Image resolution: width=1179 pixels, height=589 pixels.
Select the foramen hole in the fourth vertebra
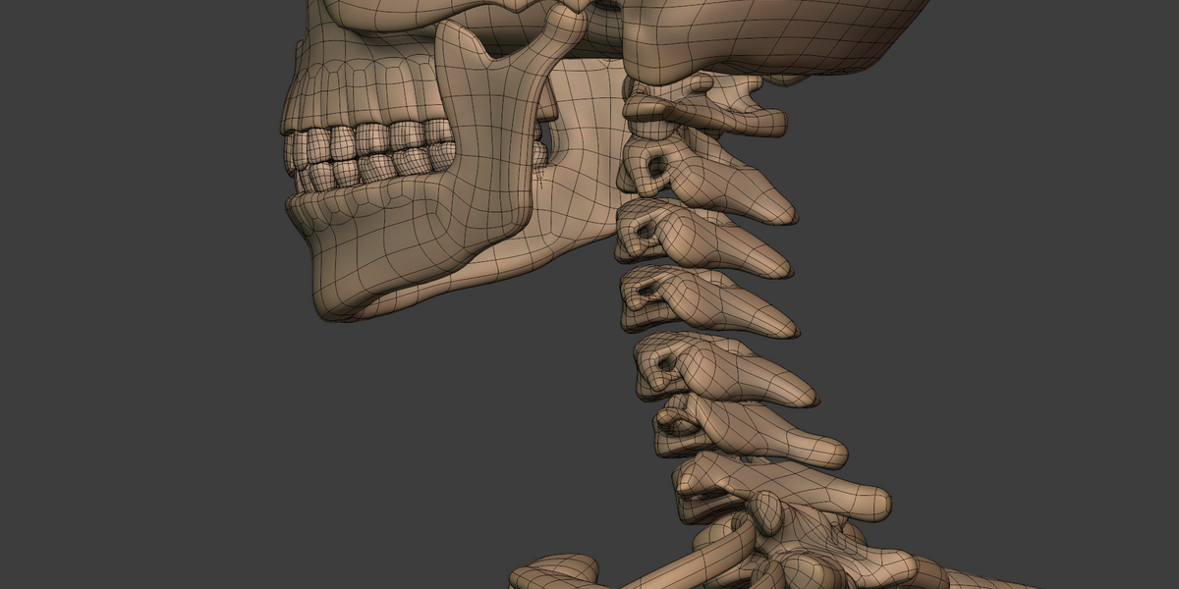648,291
